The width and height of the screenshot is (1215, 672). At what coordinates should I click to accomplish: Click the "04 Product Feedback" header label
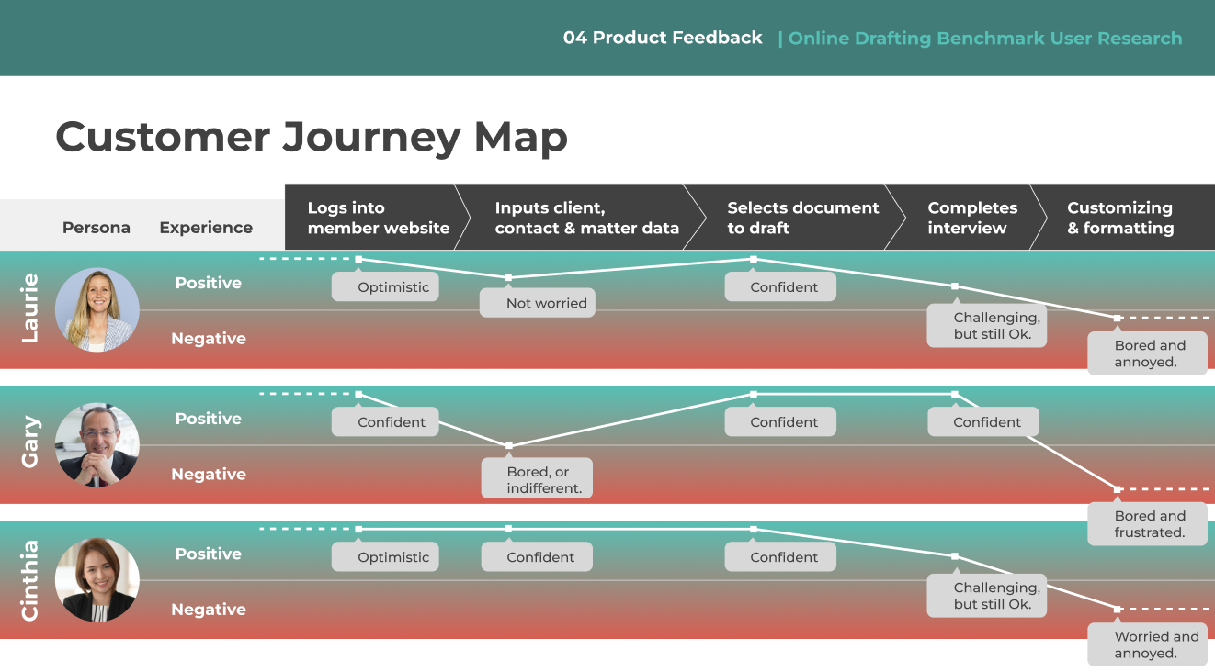pos(663,38)
